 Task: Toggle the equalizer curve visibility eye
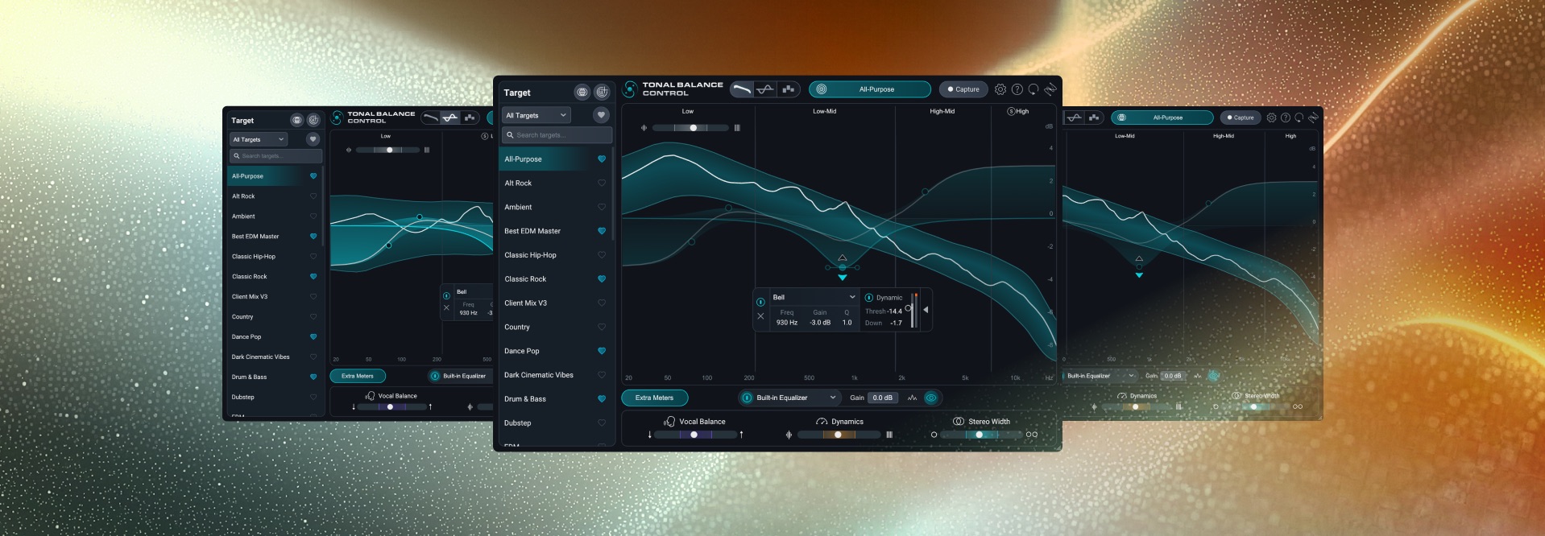(x=931, y=398)
